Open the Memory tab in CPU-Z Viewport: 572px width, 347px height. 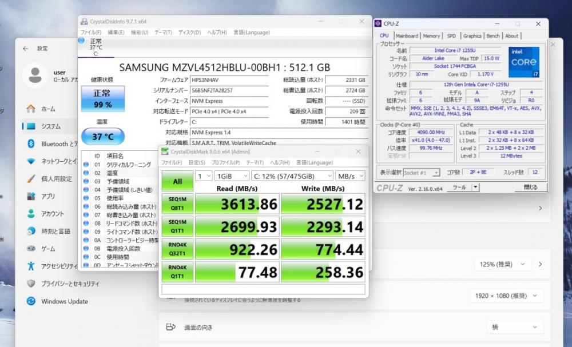pyautogui.click(x=431, y=36)
